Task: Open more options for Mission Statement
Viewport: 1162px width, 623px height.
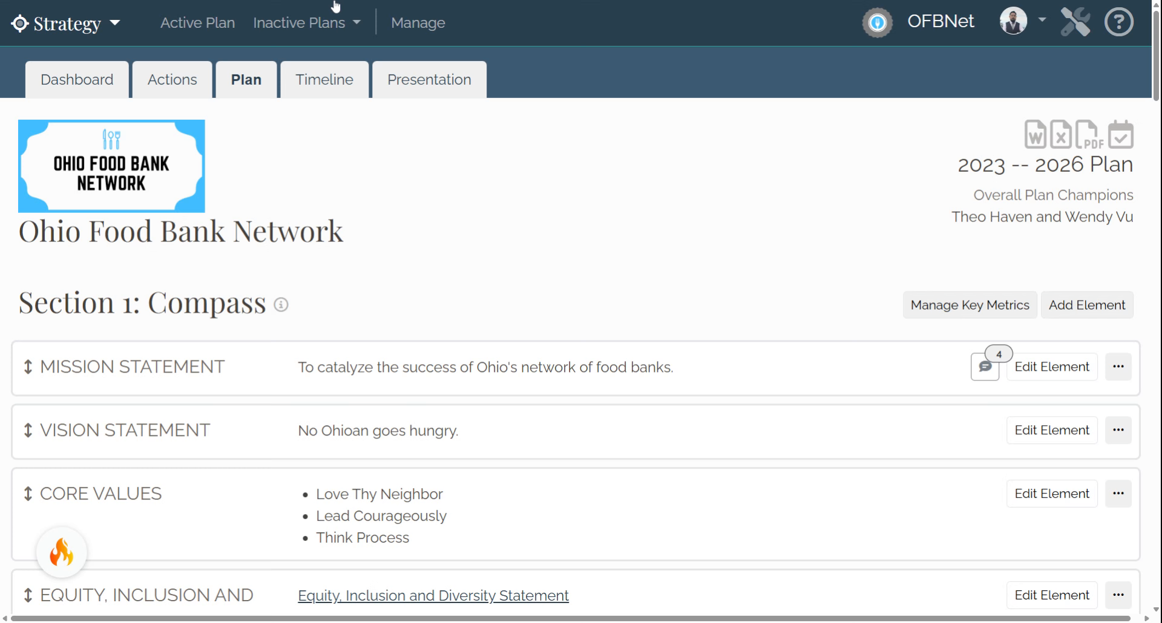Action: (1118, 367)
